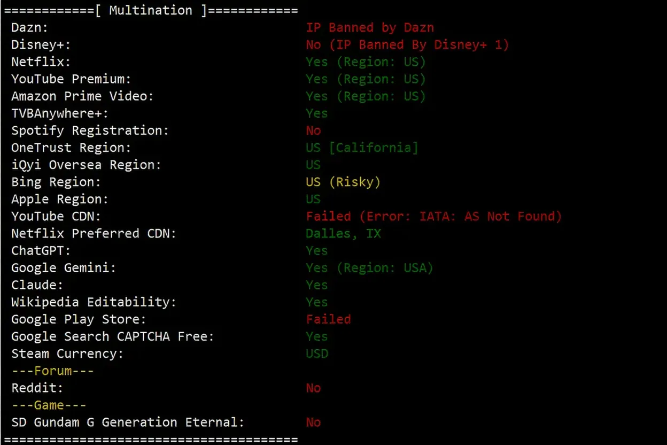Select the 'YouTube CDN:' label
This screenshot has height=445, width=667.
click(x=56, y=216)
